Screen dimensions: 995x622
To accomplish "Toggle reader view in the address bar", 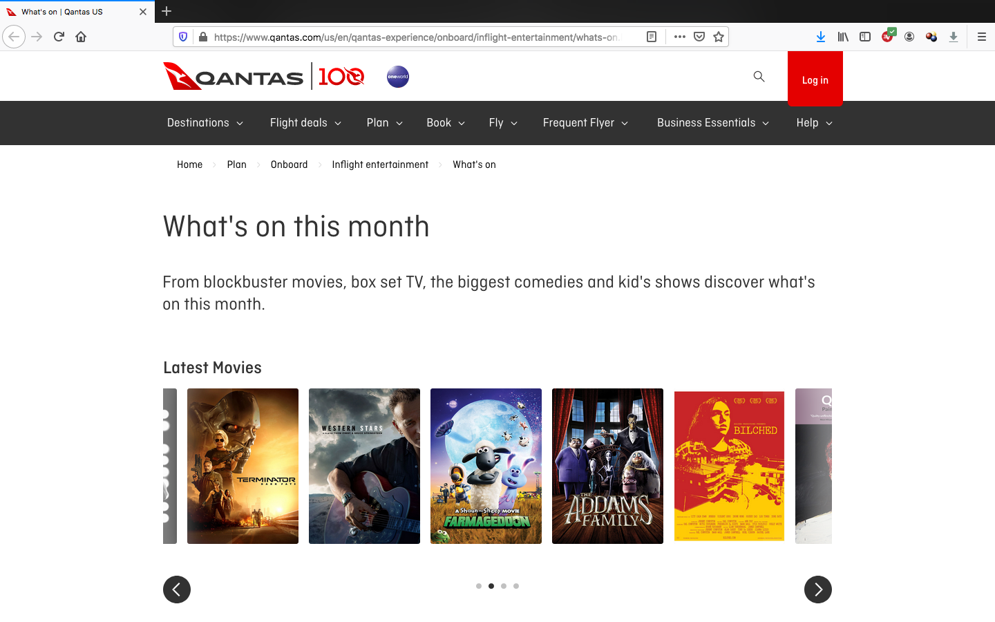I will pyautogui.click(x=651, y=37).
